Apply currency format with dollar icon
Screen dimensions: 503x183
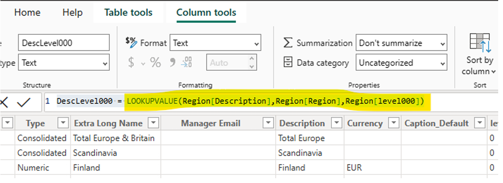tap(131, 62)
